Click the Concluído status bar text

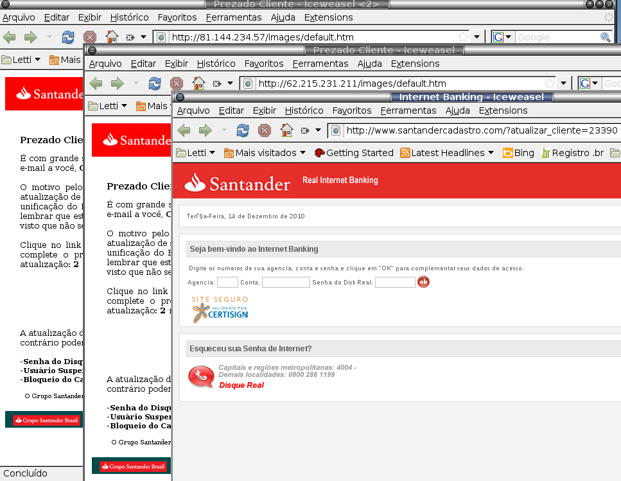pos(25,473)
